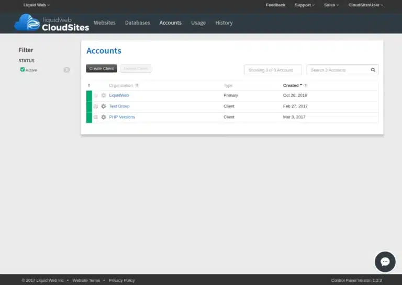
Task: Click the sort arrows icon in table header
Action: (x=89, y=85)
